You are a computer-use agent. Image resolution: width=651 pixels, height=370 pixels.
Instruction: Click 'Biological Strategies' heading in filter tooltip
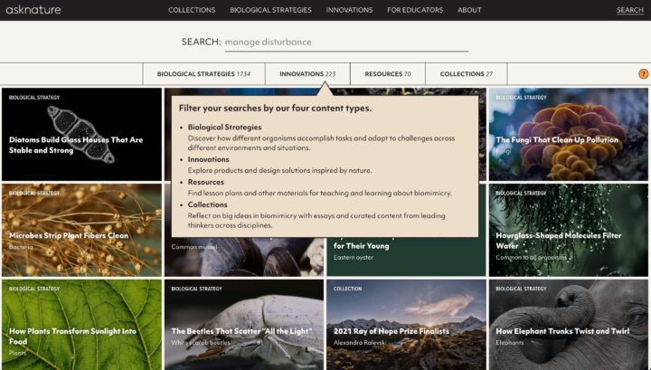[x=224, y=127]
